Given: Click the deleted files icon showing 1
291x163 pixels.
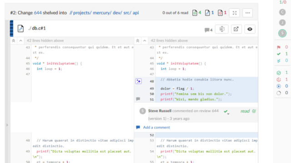Looking at the screenshot, I should pyautogui.click(x=220, y=13).
